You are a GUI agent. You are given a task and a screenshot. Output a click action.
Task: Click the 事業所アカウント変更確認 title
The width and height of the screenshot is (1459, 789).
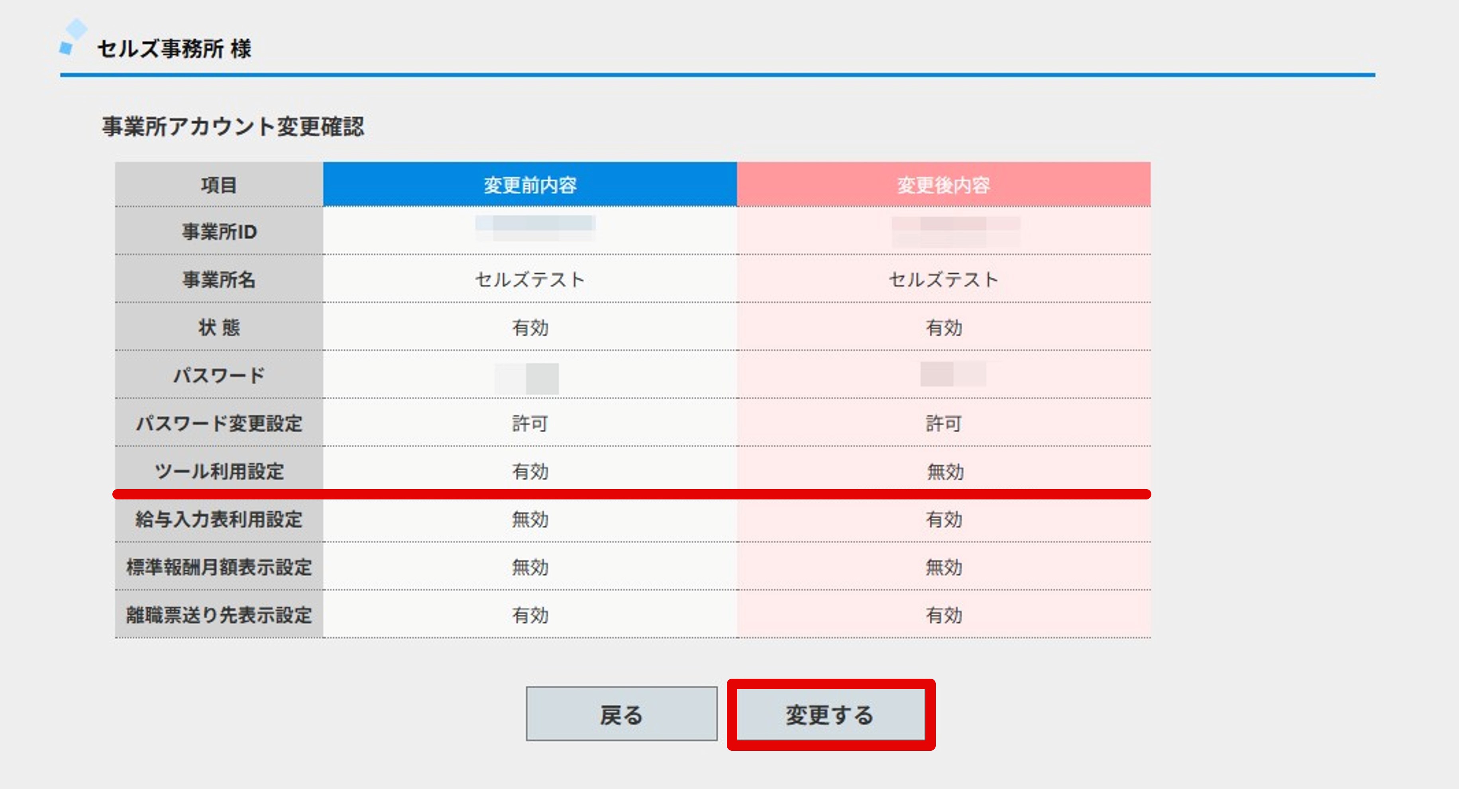pos(233,126)
